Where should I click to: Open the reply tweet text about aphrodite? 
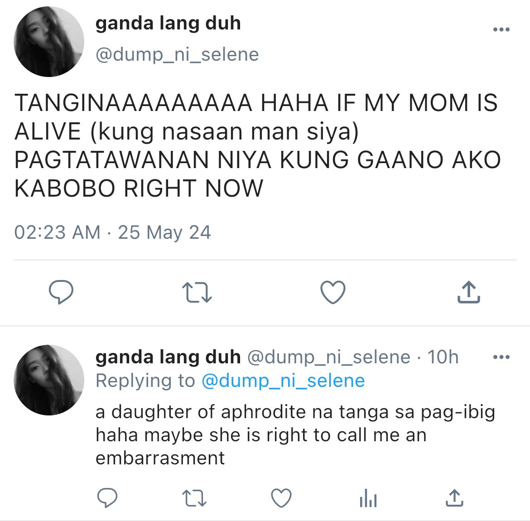(x=295, y=435)
